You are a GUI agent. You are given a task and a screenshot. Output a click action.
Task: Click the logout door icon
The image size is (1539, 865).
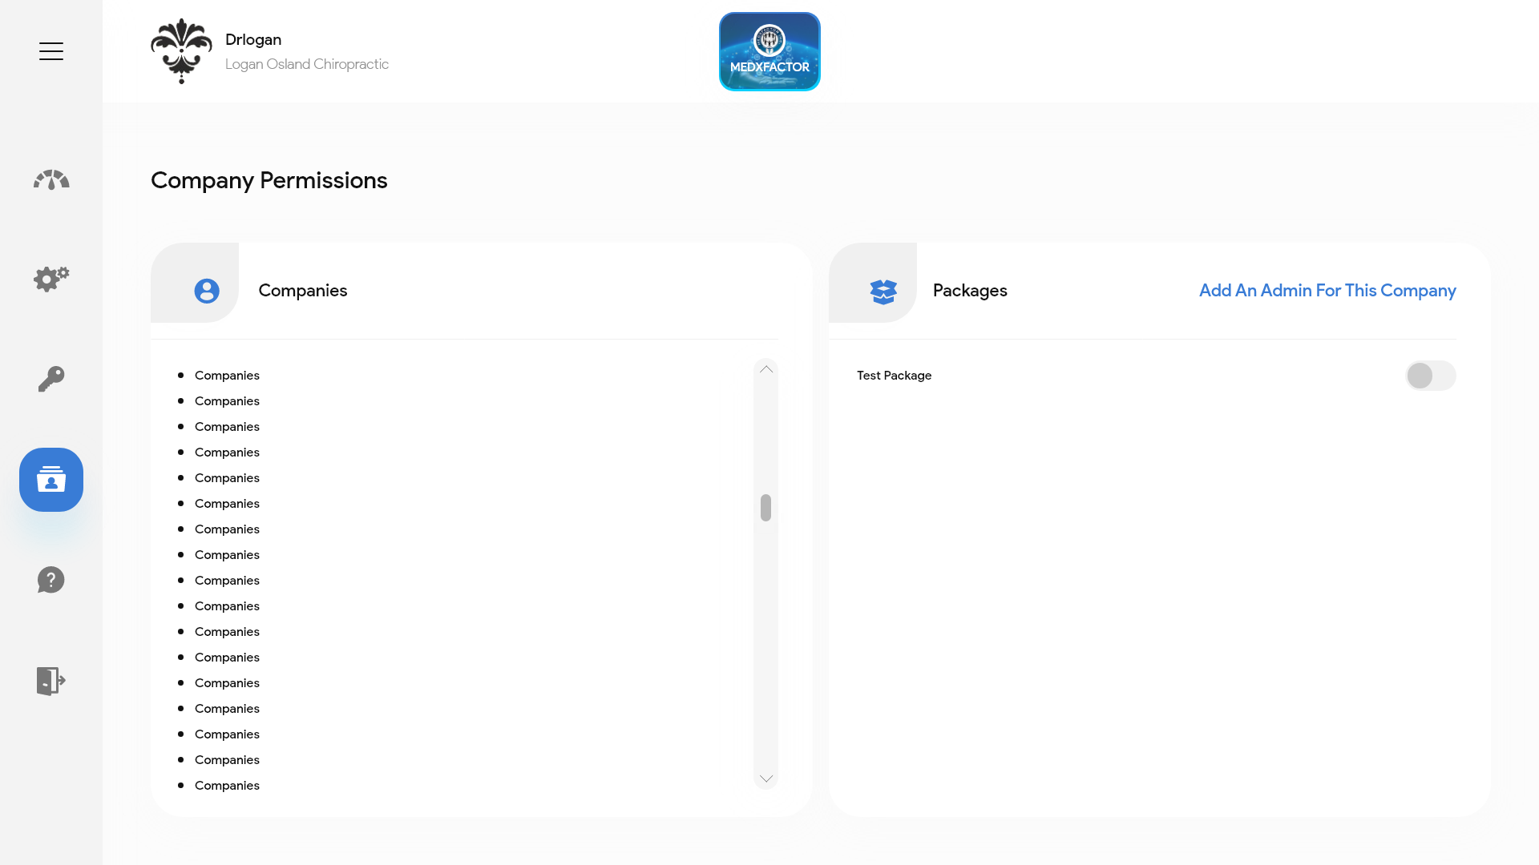tap(50, 681)
